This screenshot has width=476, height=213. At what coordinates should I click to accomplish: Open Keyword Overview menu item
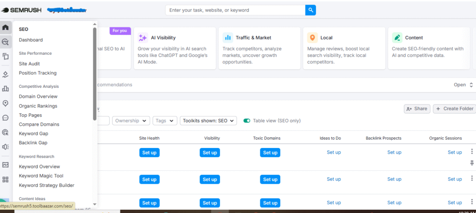coord(40,166)
